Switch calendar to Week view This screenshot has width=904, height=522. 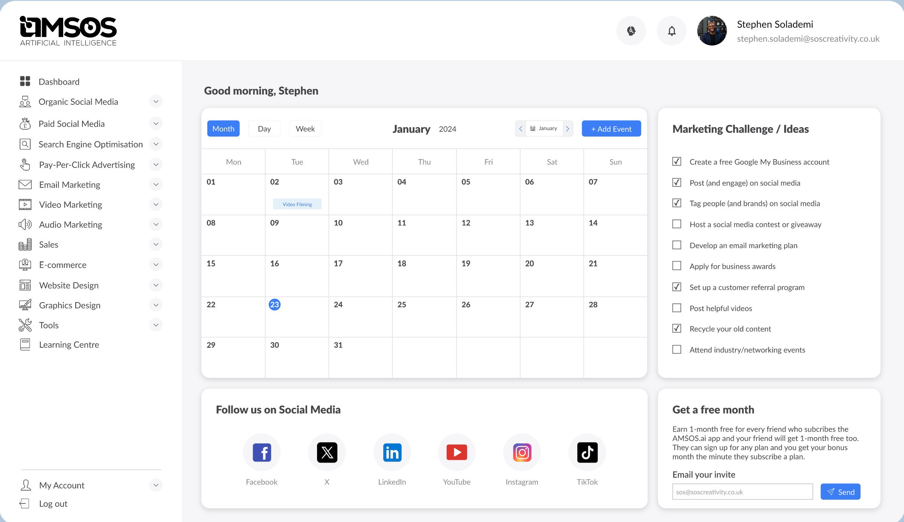pos(305,129)
